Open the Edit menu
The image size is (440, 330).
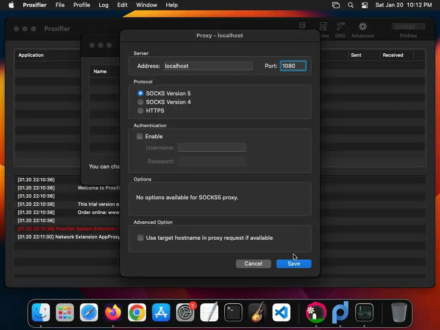[x=122, y=5]
